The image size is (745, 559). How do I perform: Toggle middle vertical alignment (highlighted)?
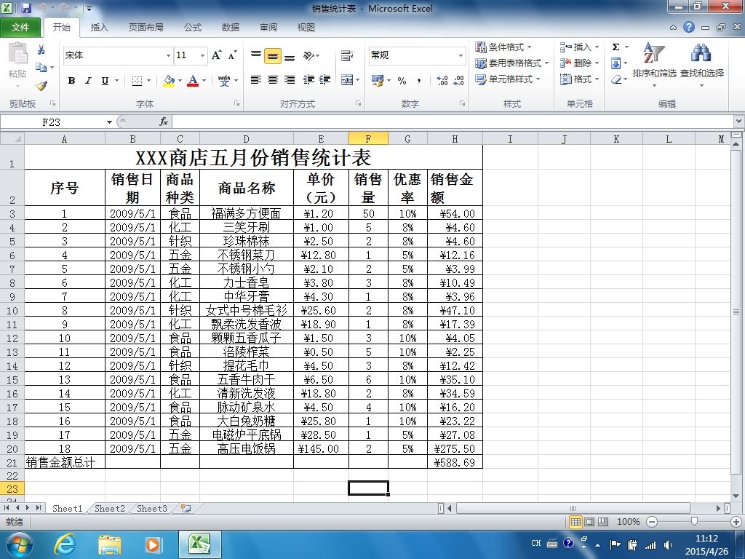273,55
